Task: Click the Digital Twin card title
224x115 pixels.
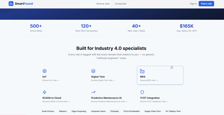Action: (x=98, y=77)
